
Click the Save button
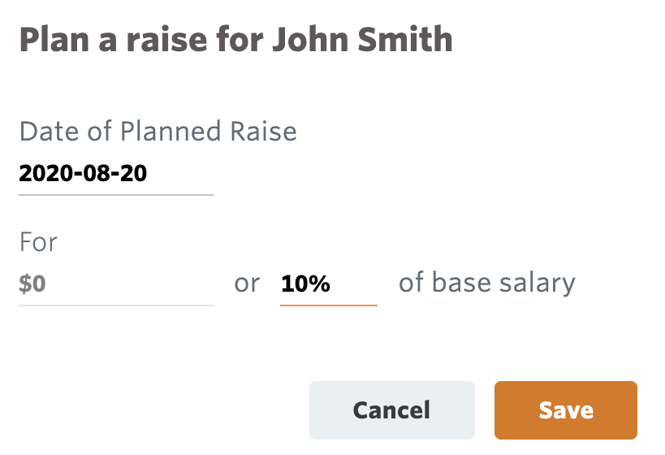click(x=565, y=410)
